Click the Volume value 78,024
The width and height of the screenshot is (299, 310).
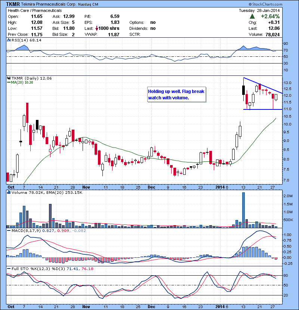pyautogui.click(x=272, y=35)
